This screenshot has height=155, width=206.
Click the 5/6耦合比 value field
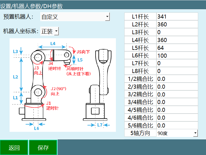point(177,125)
